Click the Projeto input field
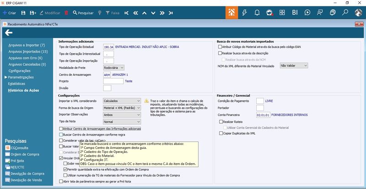 (x=113, y=81)
